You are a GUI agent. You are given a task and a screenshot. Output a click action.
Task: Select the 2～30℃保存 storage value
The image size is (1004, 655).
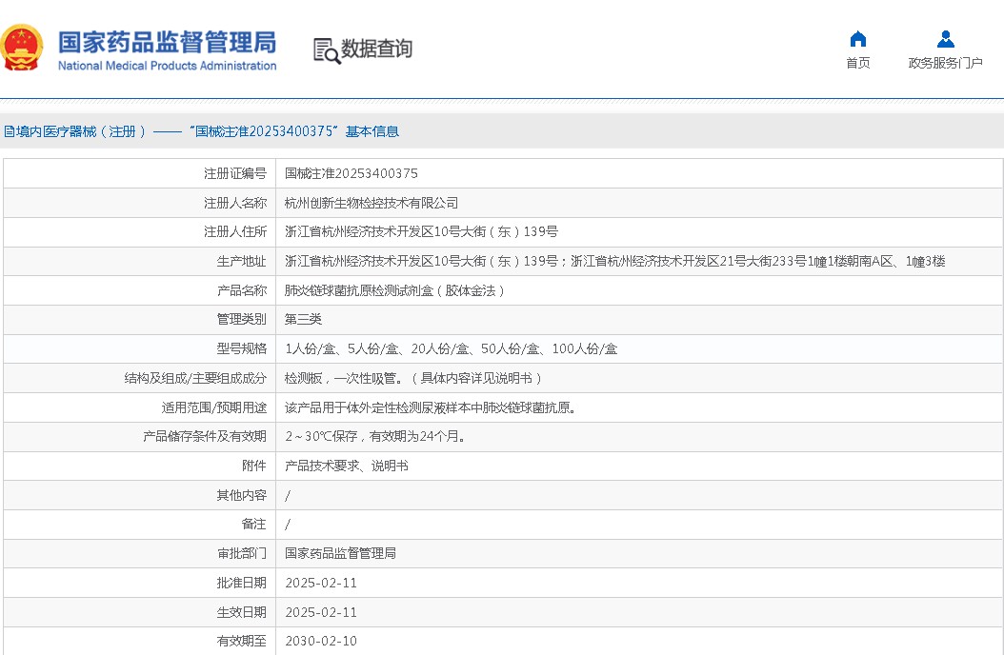coord(375,436)
